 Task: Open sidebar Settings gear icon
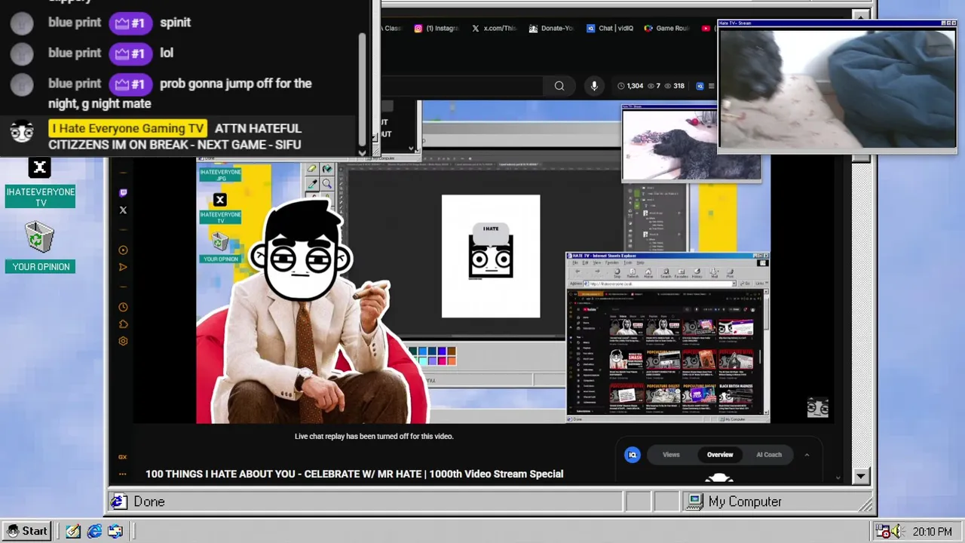pos(123,341)
